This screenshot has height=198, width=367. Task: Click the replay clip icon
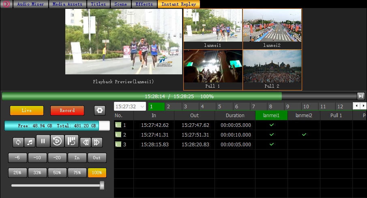point(57,141)
